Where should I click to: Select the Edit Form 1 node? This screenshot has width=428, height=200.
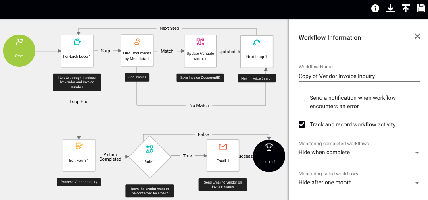79,155
